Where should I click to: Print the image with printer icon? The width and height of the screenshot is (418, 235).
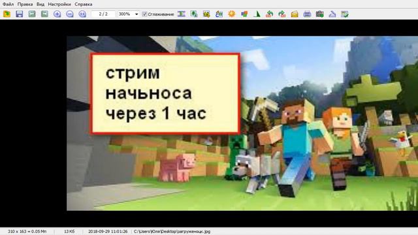point(307,14)
